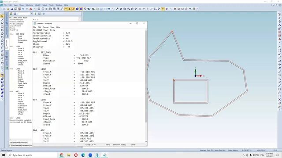Open the StoneCam Draw menu
The width and height of the screenshot is (282, 158).
(22, 5)
